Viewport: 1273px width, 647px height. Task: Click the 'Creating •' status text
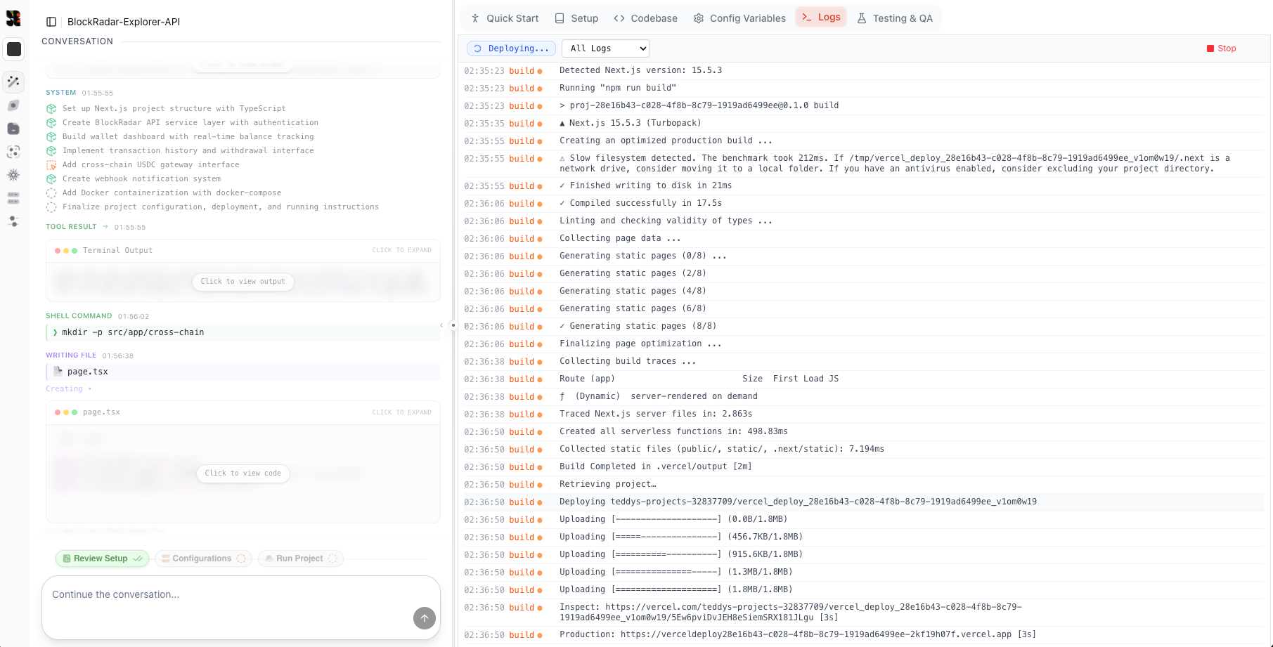point(69,388)
